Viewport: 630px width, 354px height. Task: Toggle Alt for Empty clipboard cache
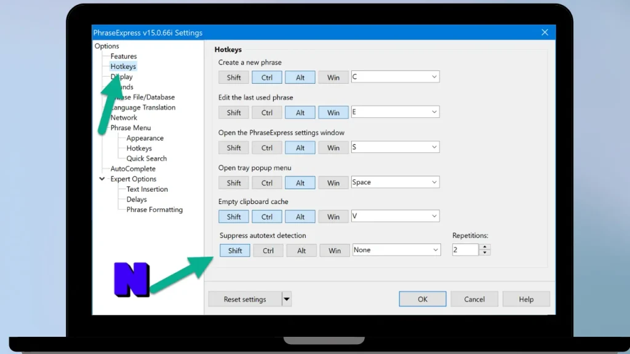pos(300,217)
